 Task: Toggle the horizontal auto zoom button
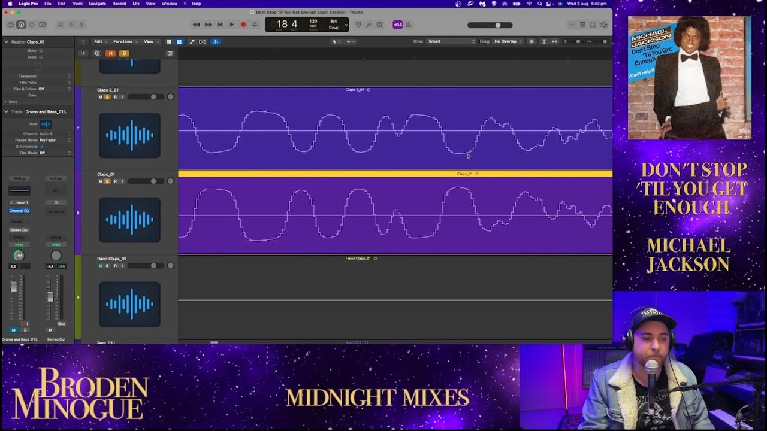(555, 41)
